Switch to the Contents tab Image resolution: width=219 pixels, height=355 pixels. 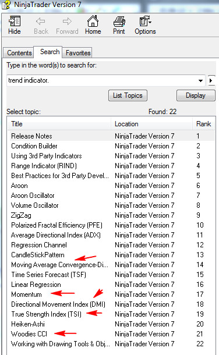click(x=19, y=53)
